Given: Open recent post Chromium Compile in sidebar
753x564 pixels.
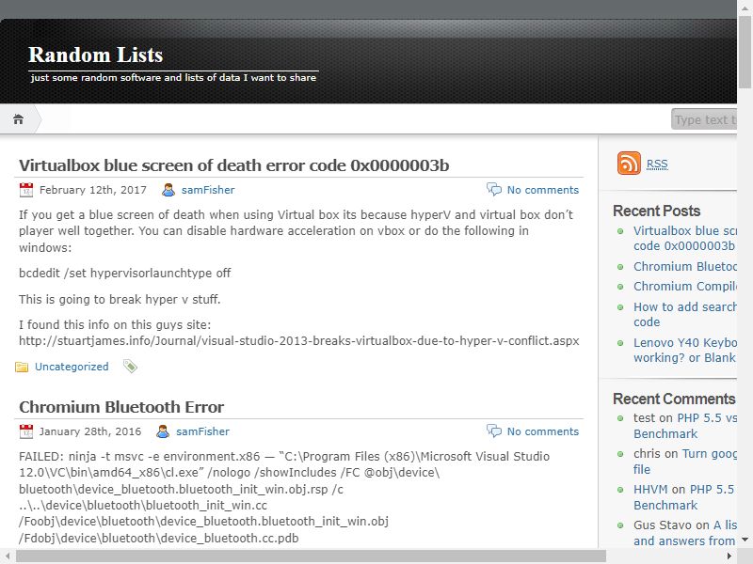Looking at the screenshot, I should pos(685,287).
